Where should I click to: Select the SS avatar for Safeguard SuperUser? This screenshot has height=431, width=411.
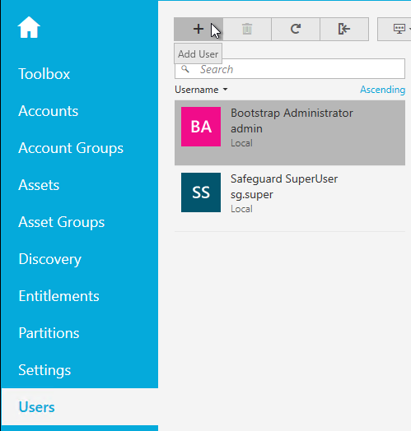pos(201,192)
